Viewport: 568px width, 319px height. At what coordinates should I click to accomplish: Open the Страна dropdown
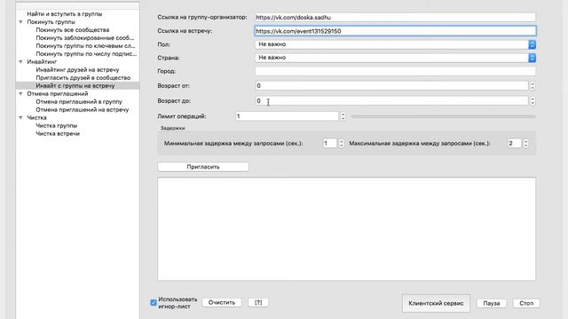[395, 58]
